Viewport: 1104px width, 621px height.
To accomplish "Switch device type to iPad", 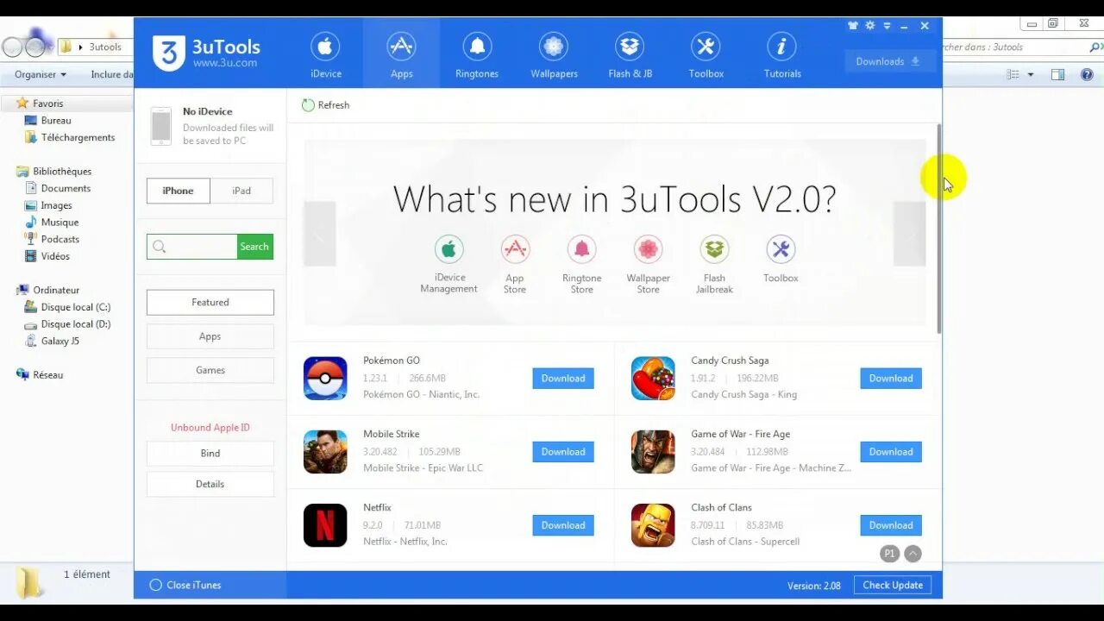I will point(241,191).
